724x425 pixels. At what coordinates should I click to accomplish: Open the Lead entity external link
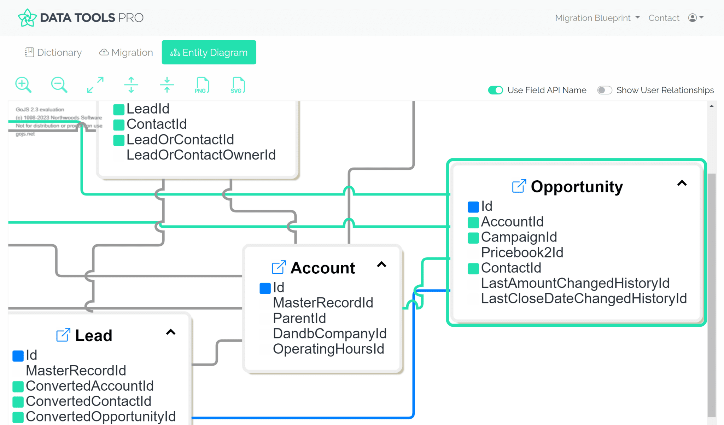(63, 335)
